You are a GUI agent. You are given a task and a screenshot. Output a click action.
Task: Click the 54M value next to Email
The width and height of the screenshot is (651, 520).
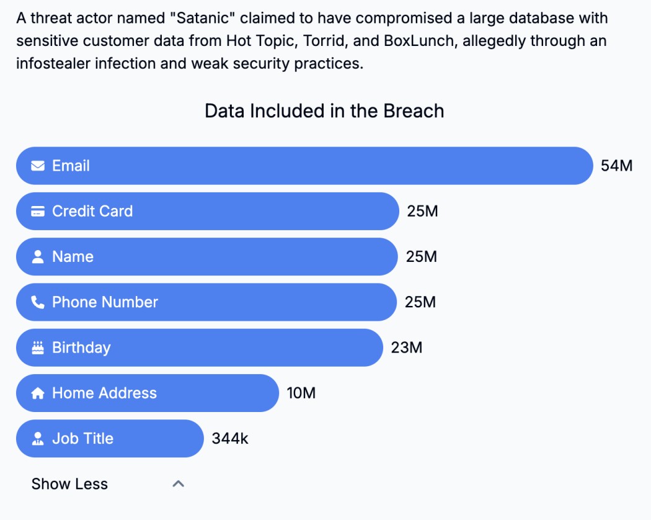[x=616, y=166]
